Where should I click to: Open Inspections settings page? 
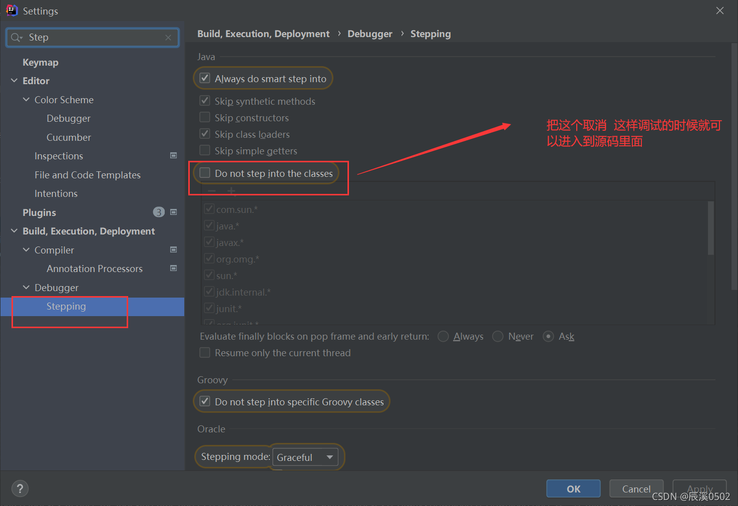click(59, 156)
